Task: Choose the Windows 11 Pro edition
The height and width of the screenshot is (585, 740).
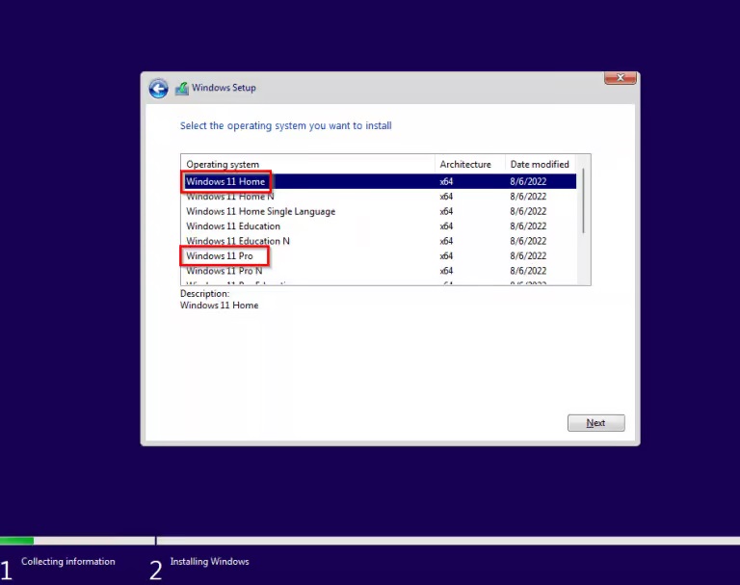Action: click(x=380, y=256)
